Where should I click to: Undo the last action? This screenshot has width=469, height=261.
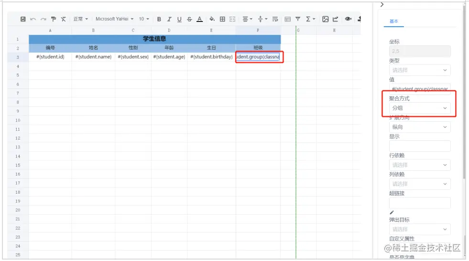click(33, 19)
